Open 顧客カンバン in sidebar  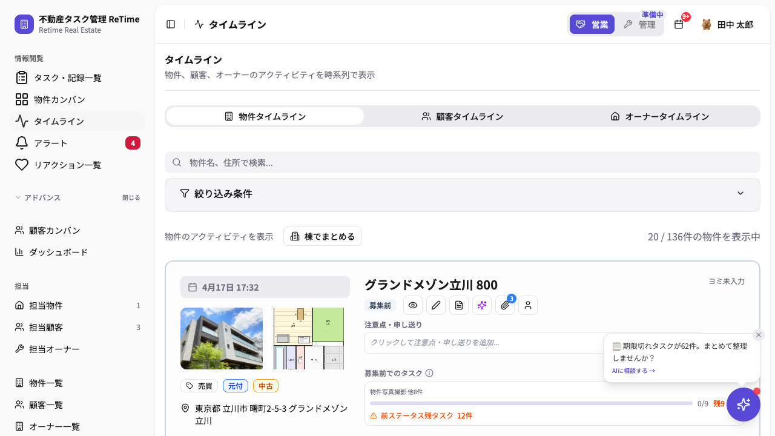pyautogui.click(x=77, y=230)
